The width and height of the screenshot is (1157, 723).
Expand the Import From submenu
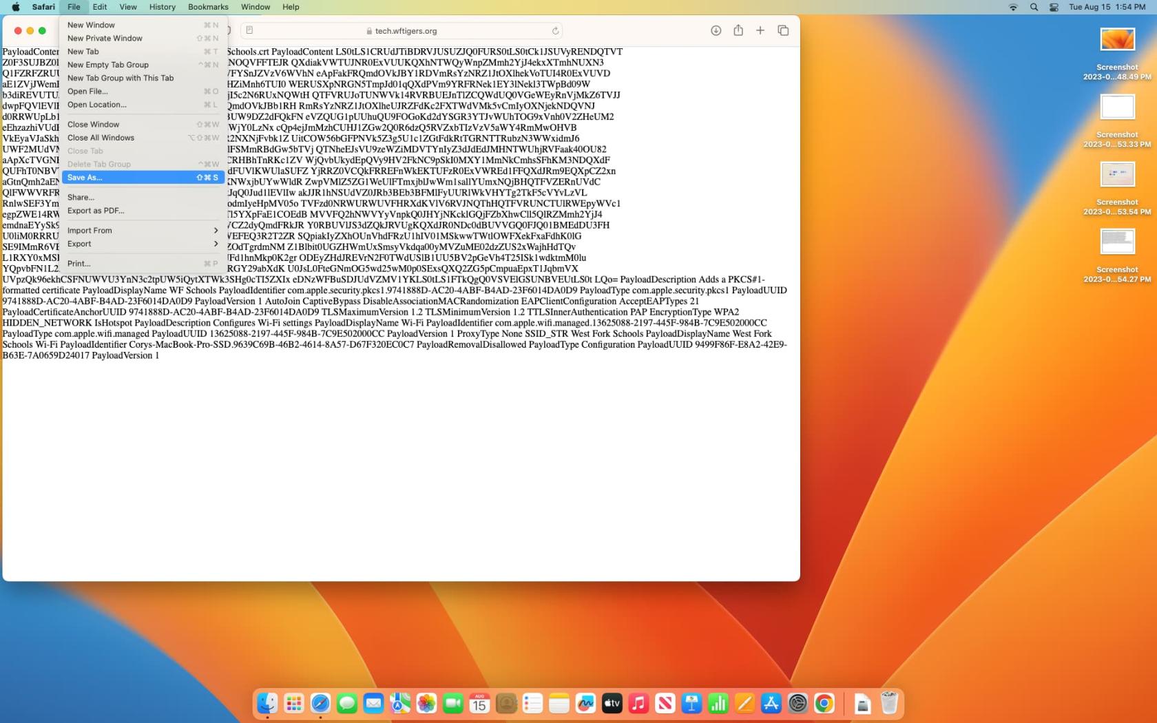click(x=143, y=231)
